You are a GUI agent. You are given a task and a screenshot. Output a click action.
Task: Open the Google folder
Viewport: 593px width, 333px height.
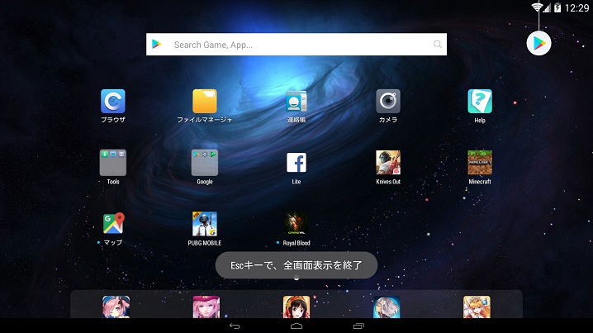(x=205, y=163)
